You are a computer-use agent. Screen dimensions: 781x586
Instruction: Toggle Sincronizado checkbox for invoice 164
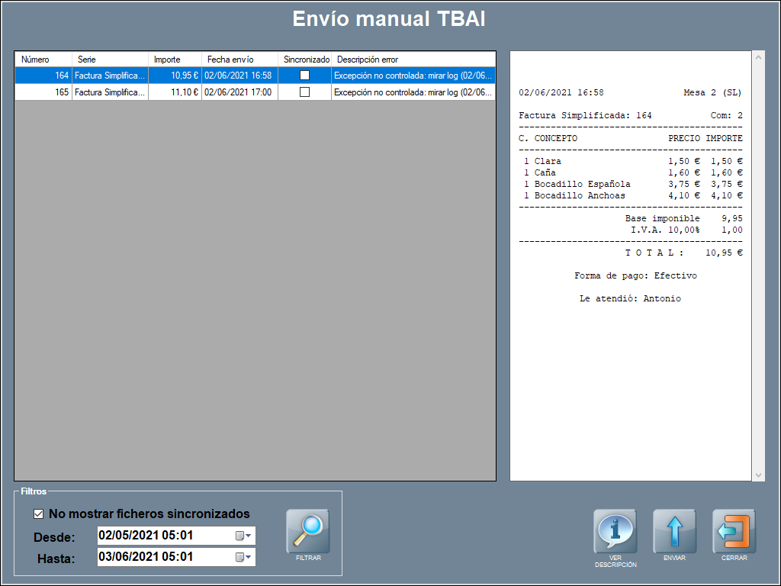pyautogui.click(x=304, y=76)
